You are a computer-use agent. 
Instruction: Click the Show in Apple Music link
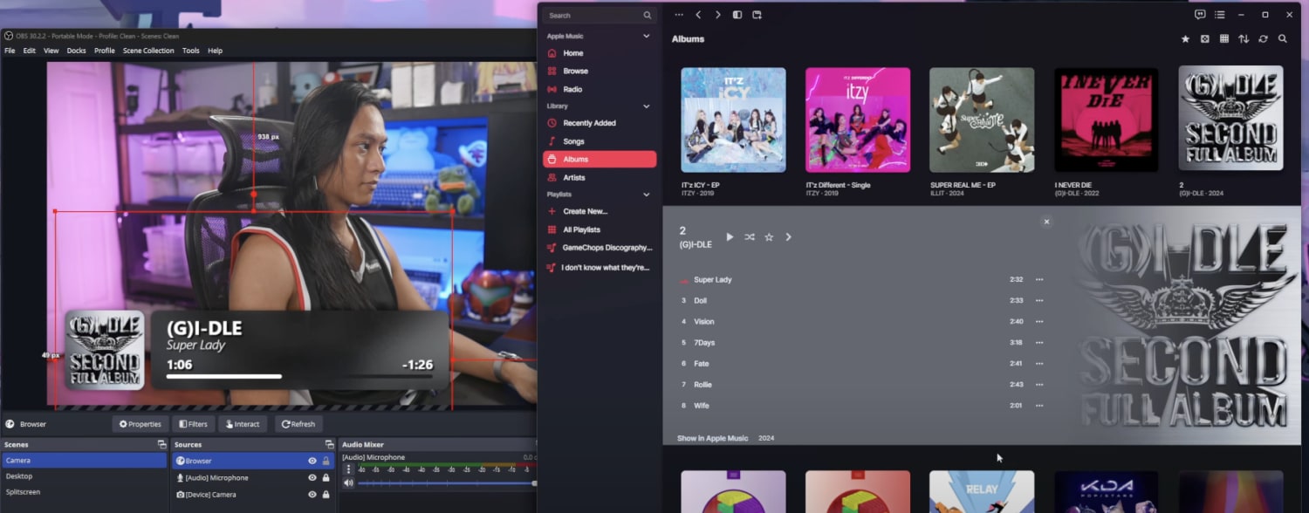pos(712,438)
